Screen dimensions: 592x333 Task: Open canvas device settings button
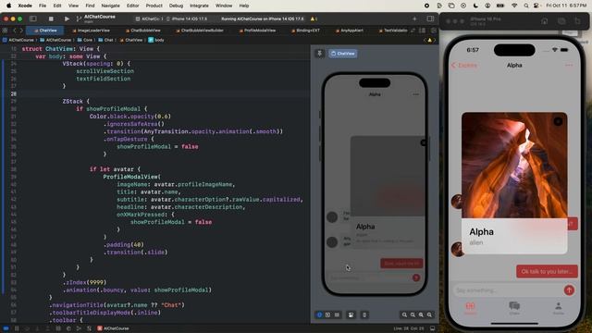coord(351,314)
